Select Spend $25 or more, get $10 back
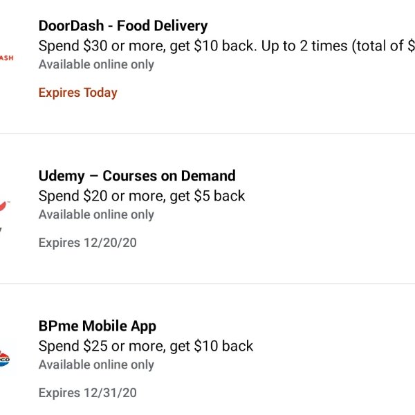The image size is (415, 415). (x=146, y=347)
